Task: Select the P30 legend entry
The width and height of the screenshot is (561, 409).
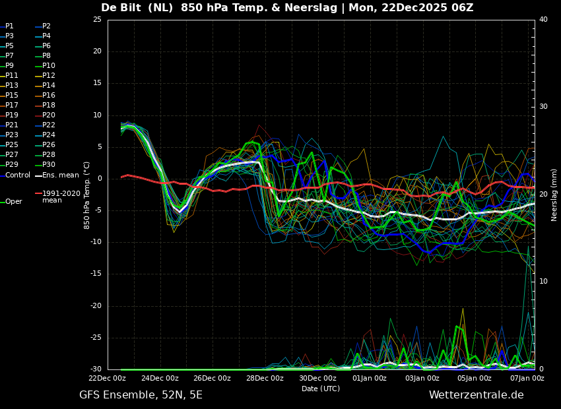Action: (45, 164)
